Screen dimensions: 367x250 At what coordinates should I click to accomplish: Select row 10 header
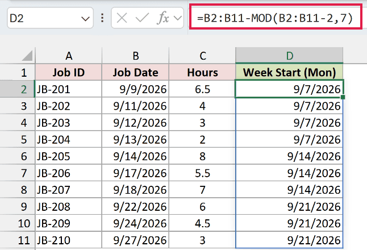18,223
